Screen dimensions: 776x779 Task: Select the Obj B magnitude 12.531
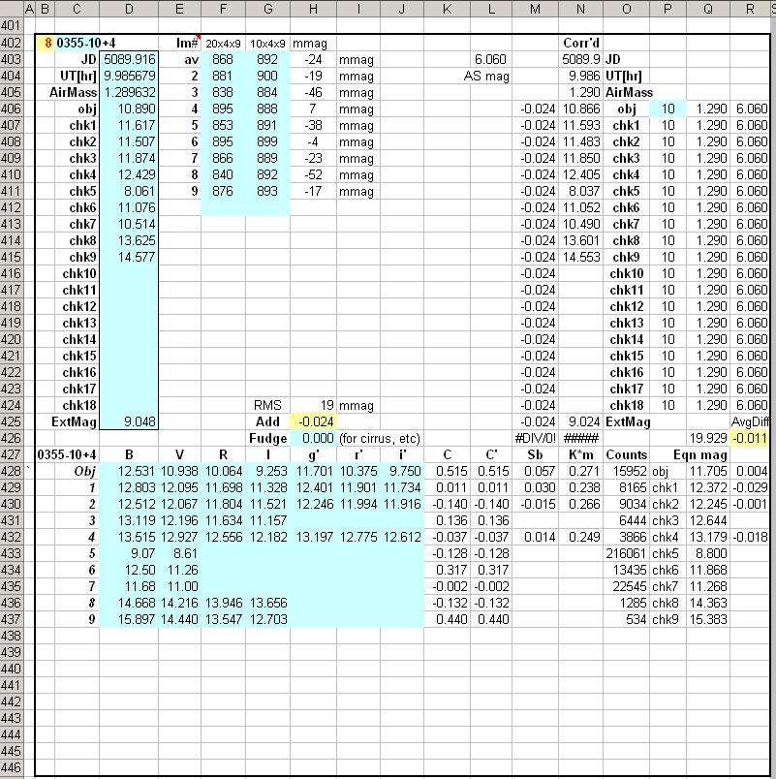129,471
